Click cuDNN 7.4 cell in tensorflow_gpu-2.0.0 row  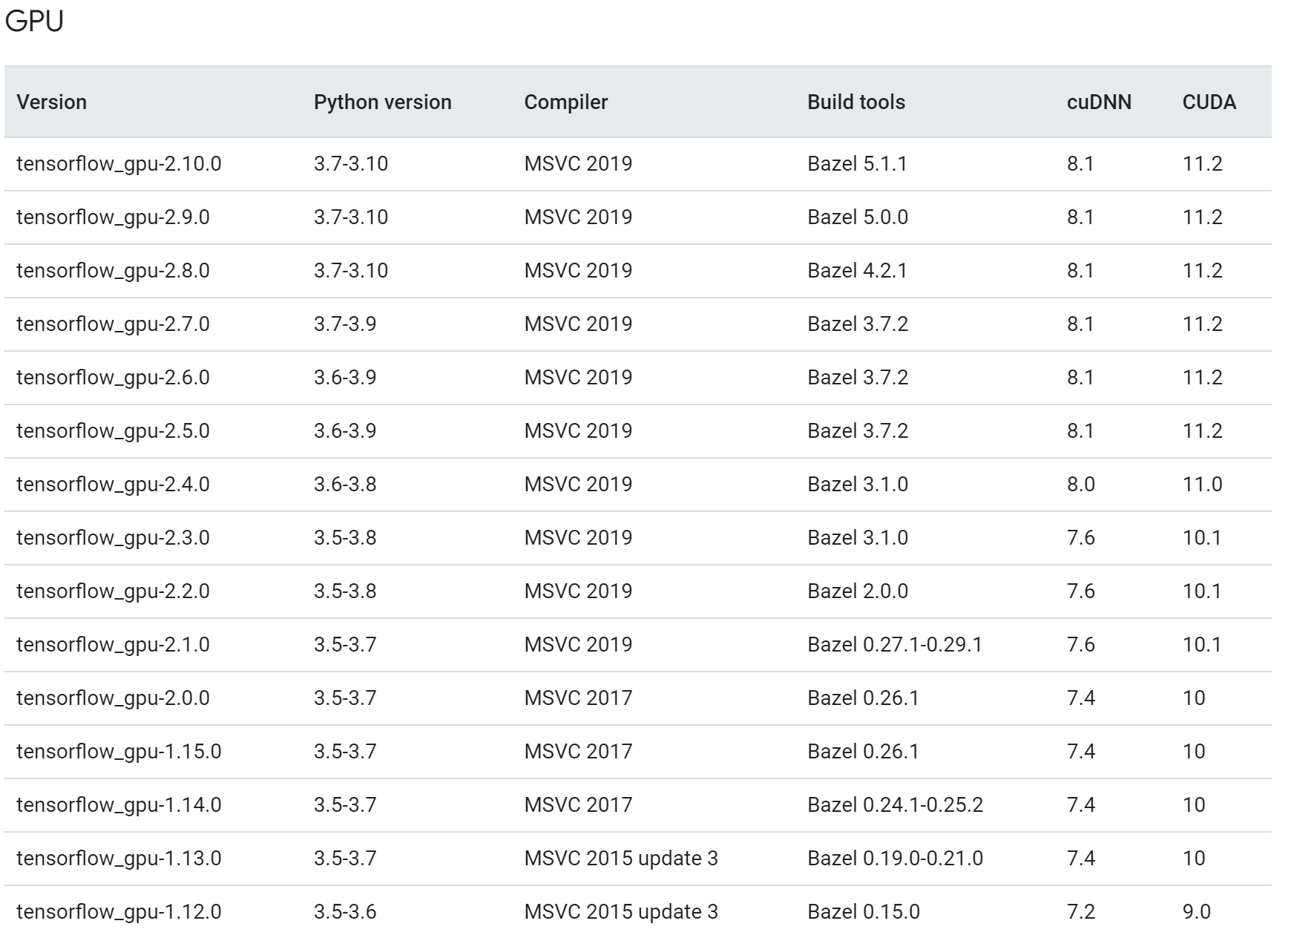click(x=1081, y=698)
